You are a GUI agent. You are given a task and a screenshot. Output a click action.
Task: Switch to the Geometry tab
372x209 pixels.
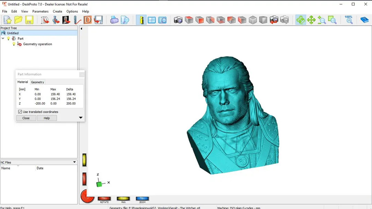point(38,82)
